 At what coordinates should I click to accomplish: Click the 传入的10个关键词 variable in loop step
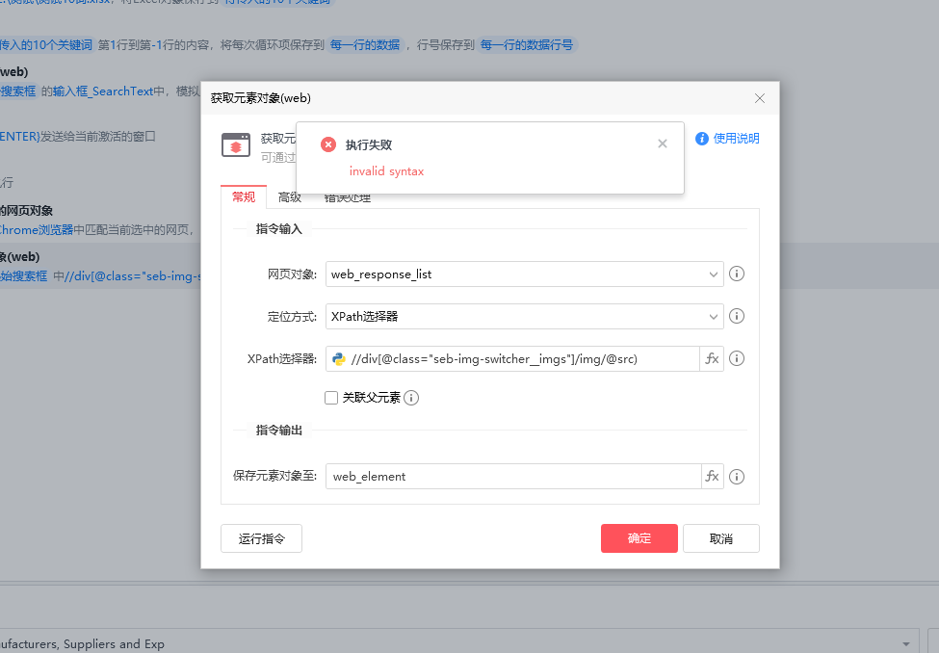(46, 45)
